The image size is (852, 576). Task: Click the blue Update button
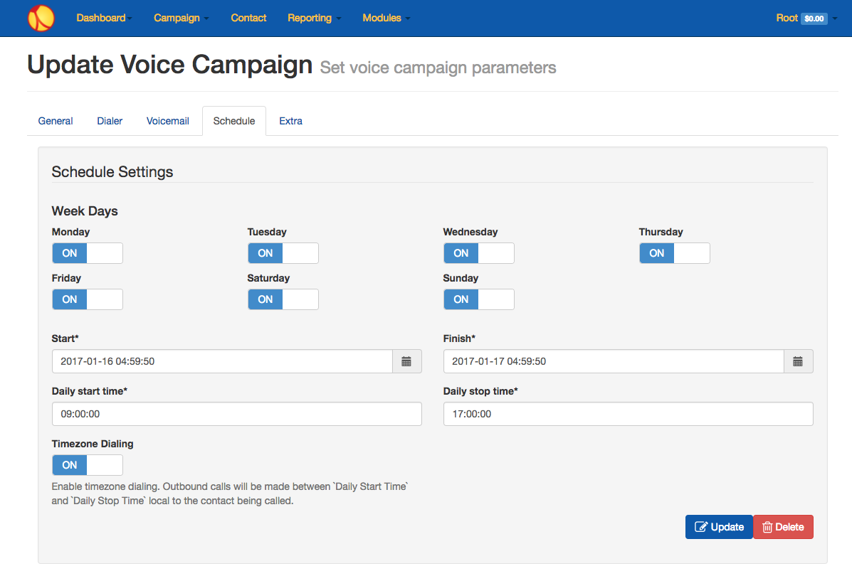pos(719,527)
